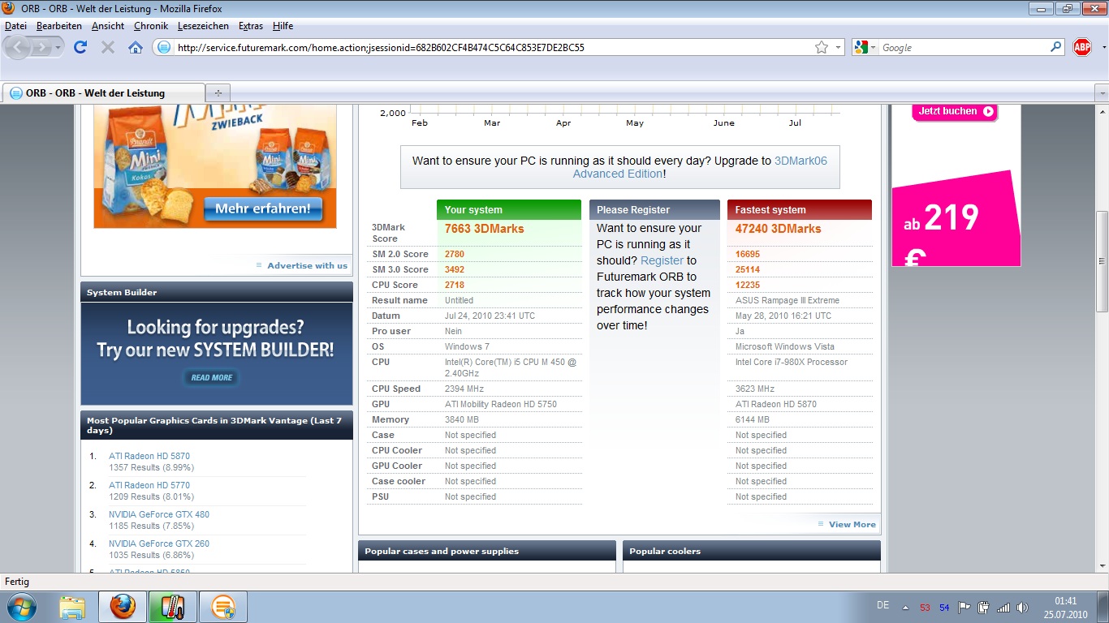Click the volume speaker tray icon
Image resolution: width=1109 pixels, height=623 pixels.
[1022, 607]
